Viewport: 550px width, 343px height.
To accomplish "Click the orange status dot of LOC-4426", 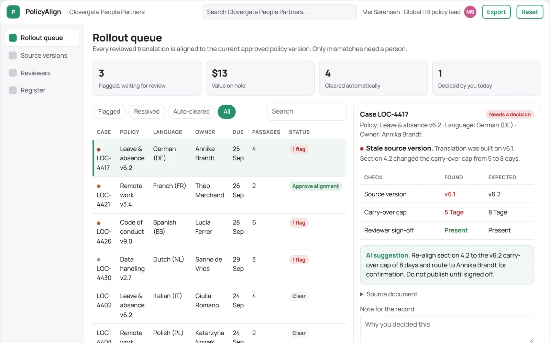I will 99,223.
